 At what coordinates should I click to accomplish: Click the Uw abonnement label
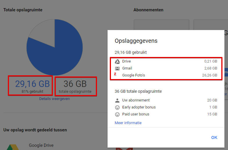[x=136, y=100]
